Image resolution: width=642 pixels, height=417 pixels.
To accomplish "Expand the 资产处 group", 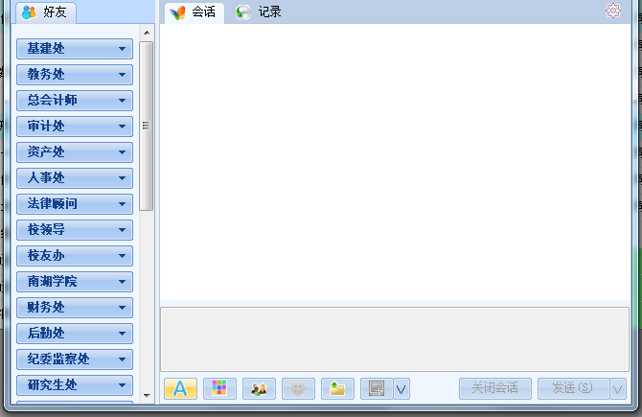I will click(75, 152).
